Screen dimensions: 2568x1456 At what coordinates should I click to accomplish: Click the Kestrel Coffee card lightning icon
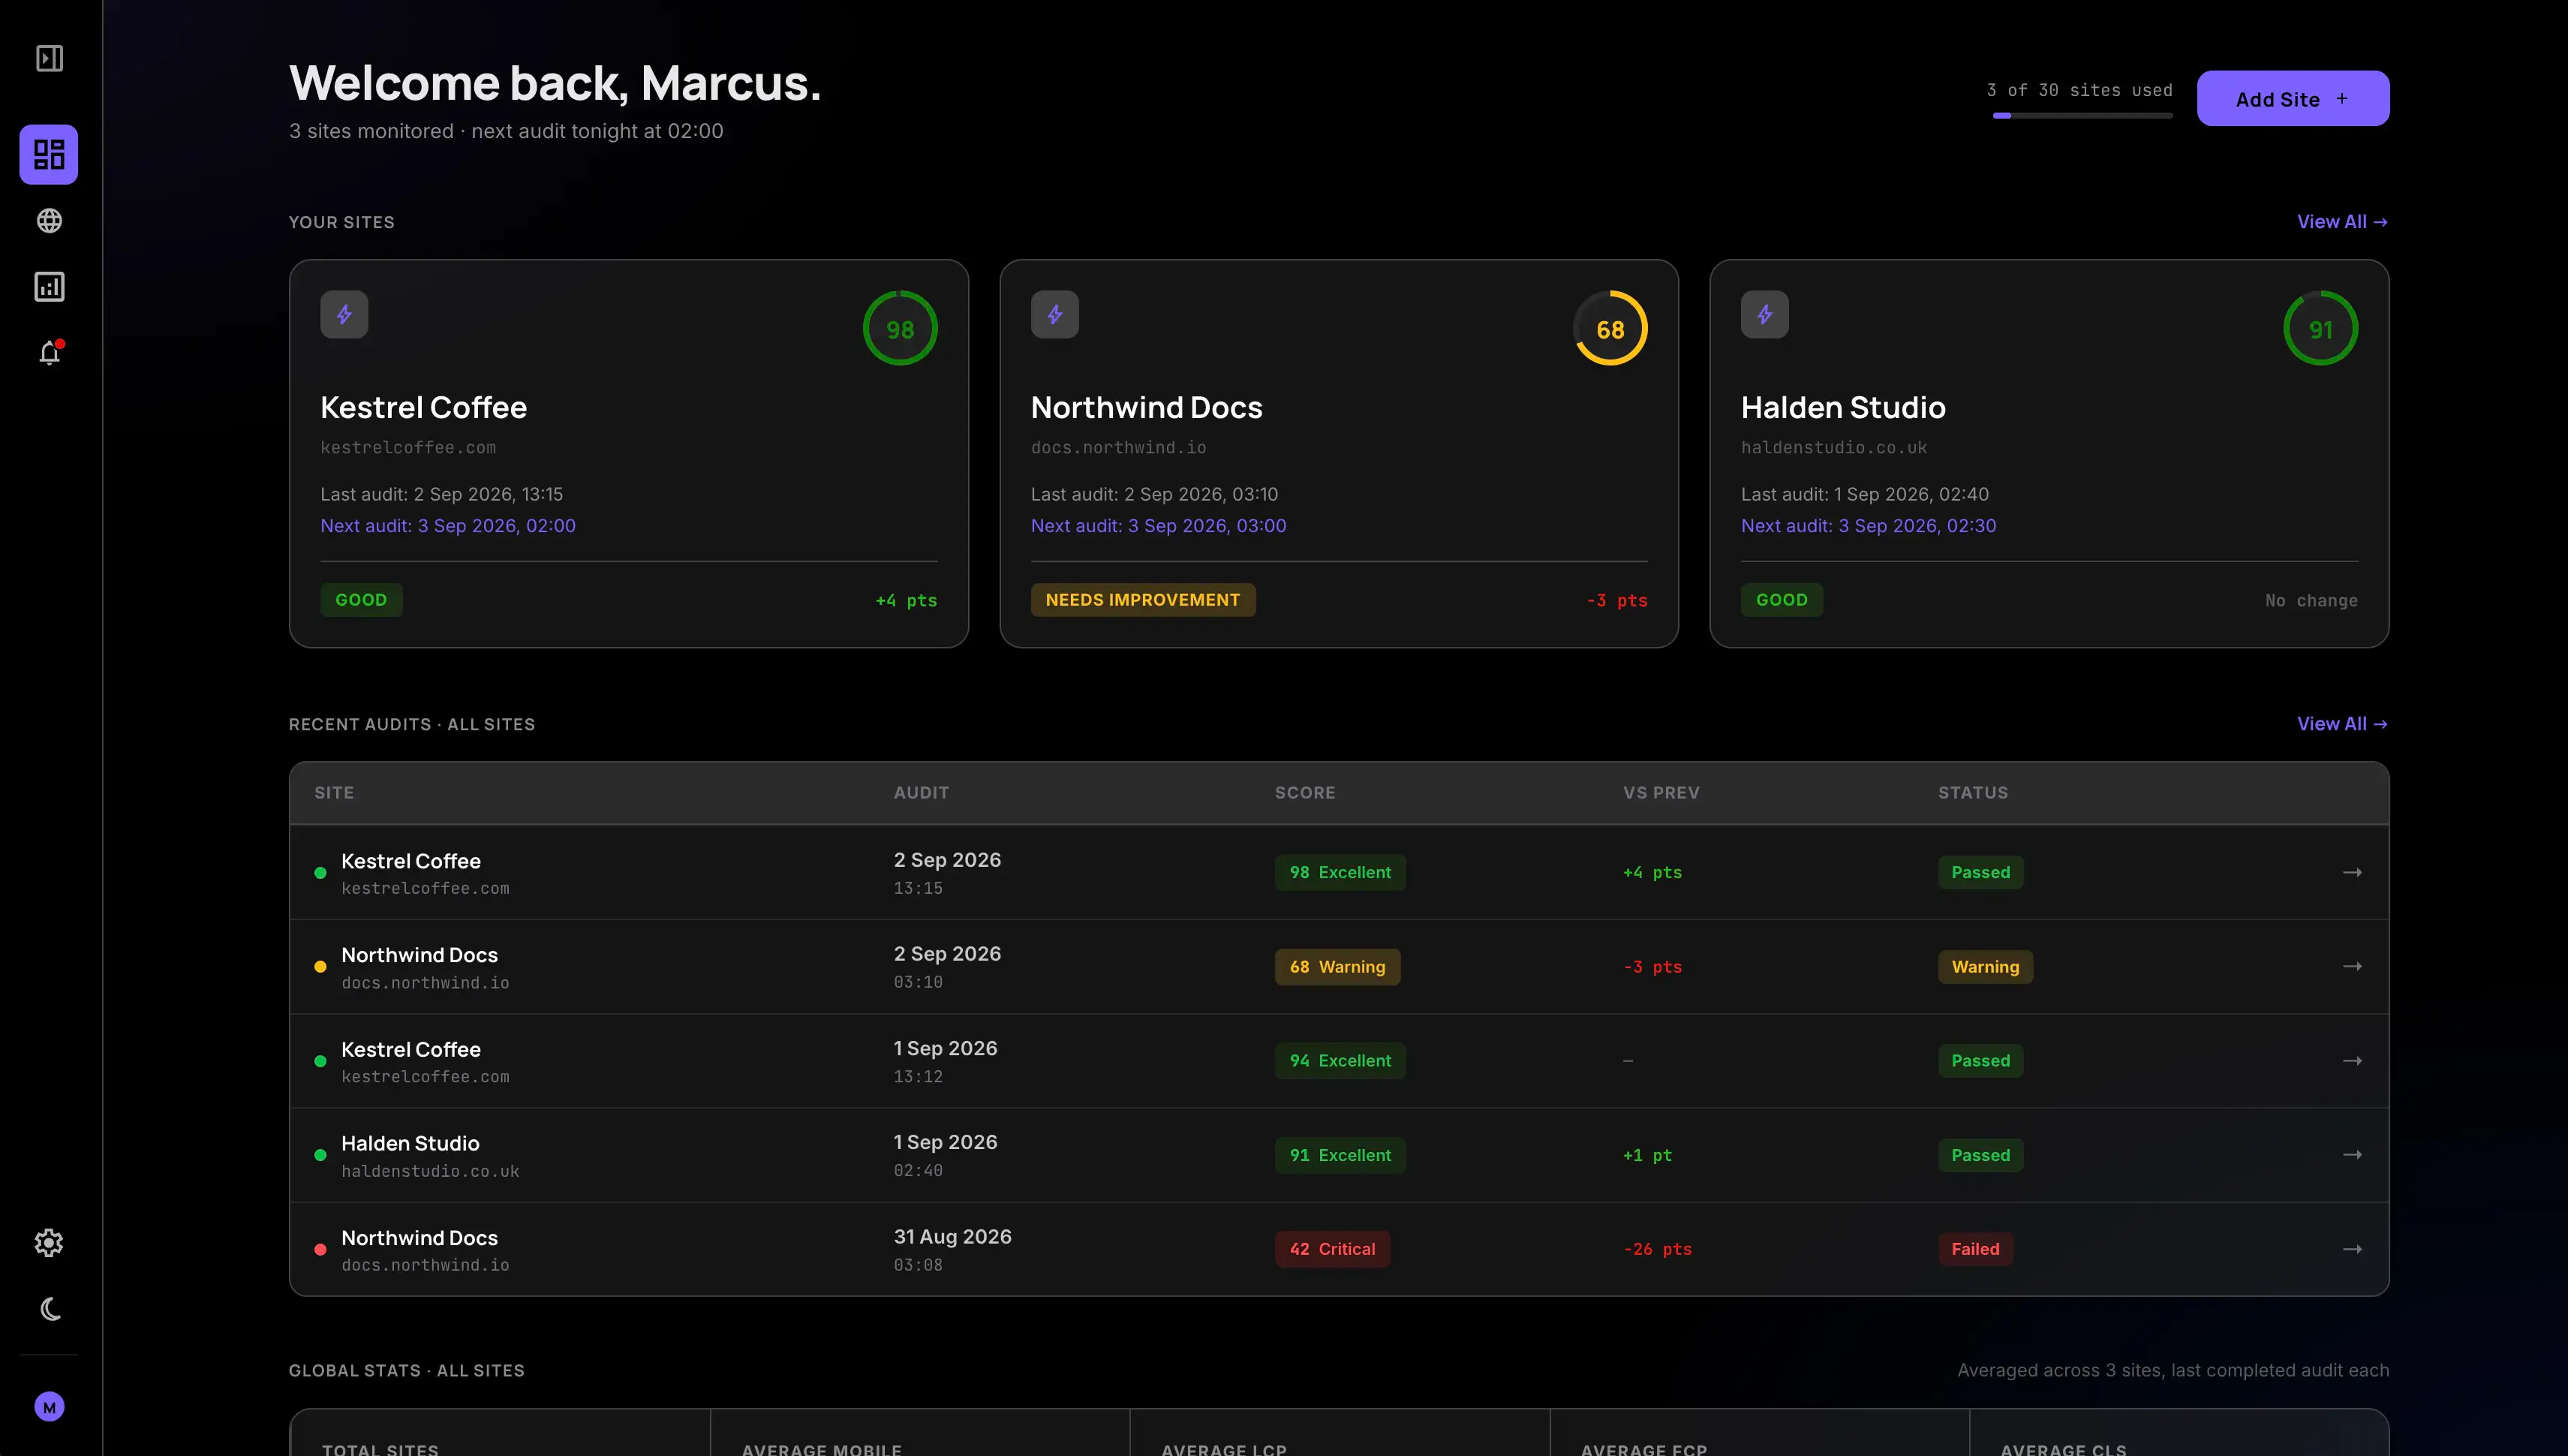pos(344,314)
